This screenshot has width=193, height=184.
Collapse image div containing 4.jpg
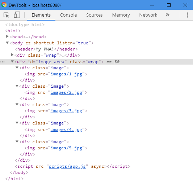[17, 123]
